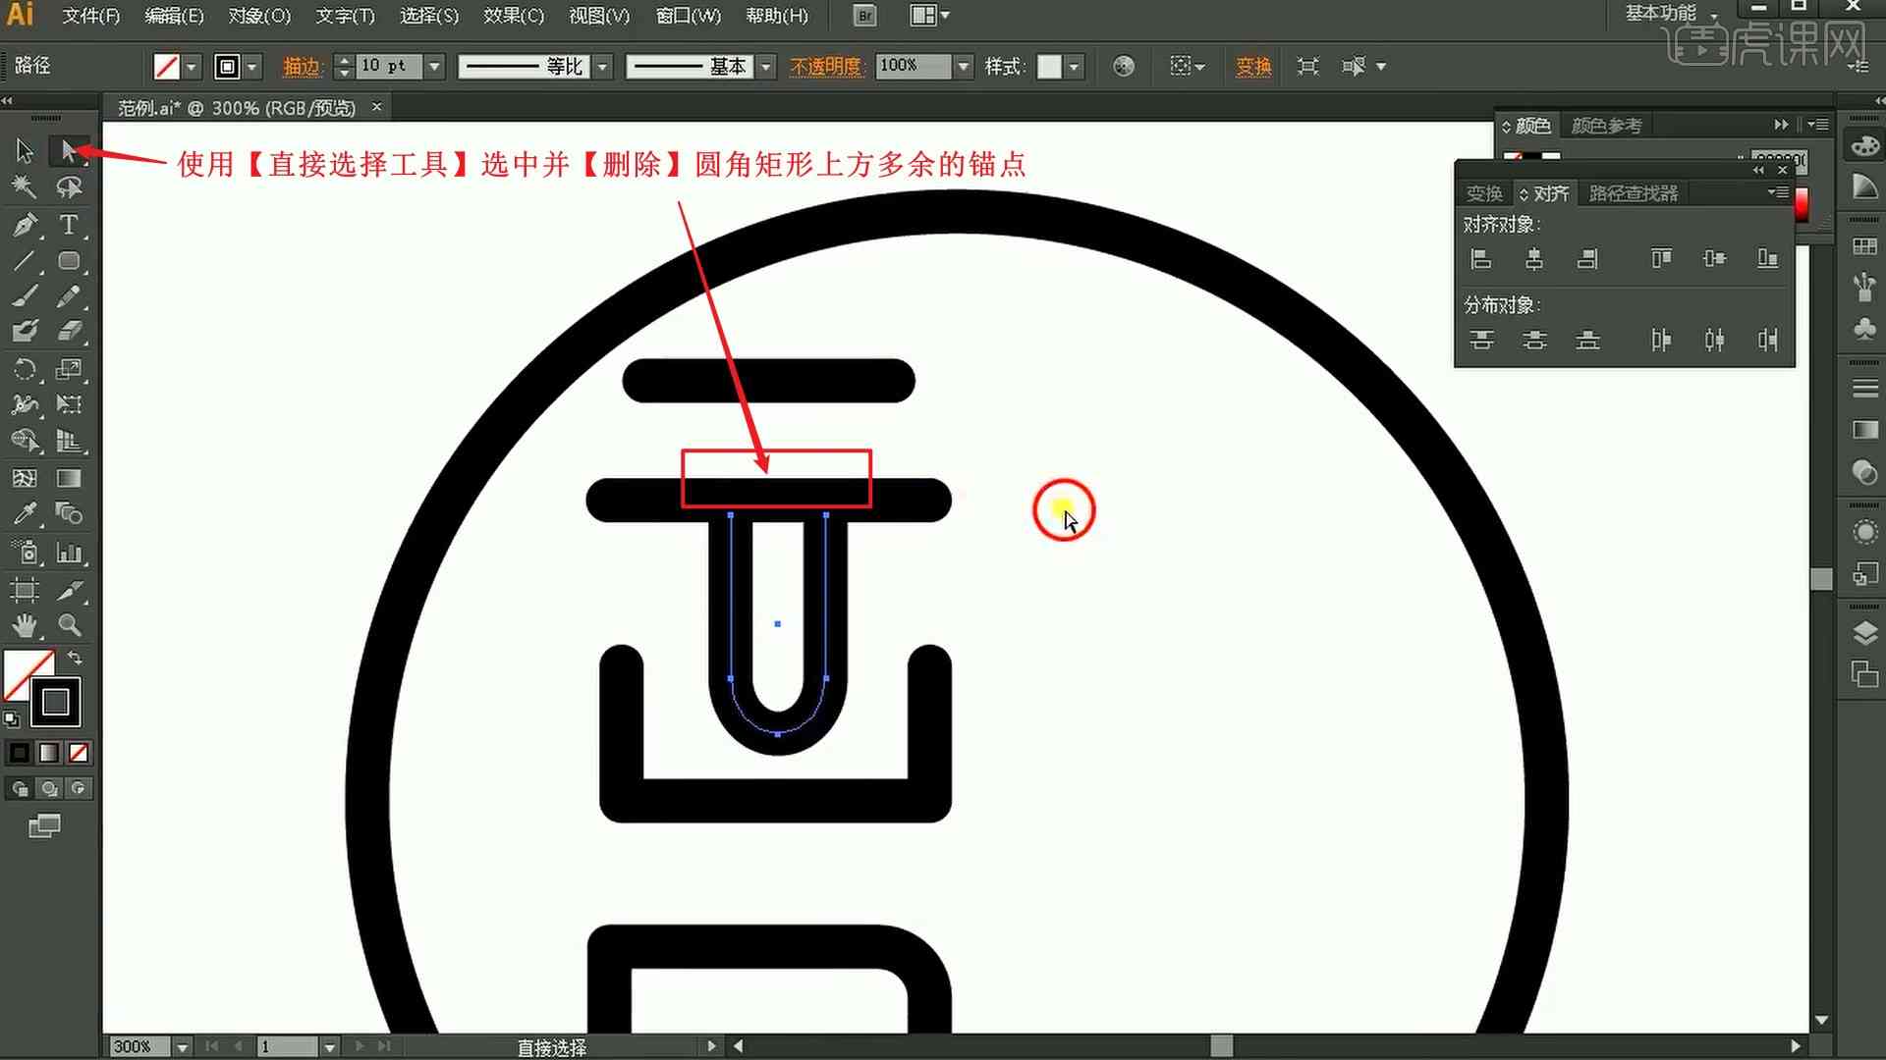Select the Free Transform tool
Viewport: 1886px width, 1060px height.
click(69, 404)
